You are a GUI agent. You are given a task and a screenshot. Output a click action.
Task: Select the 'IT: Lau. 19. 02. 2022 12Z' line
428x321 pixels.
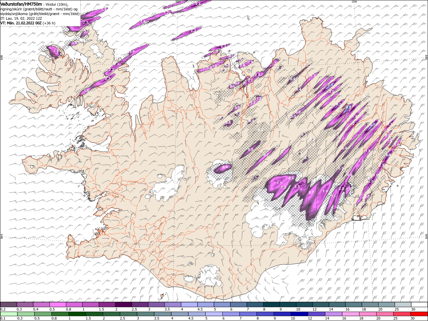21,18
